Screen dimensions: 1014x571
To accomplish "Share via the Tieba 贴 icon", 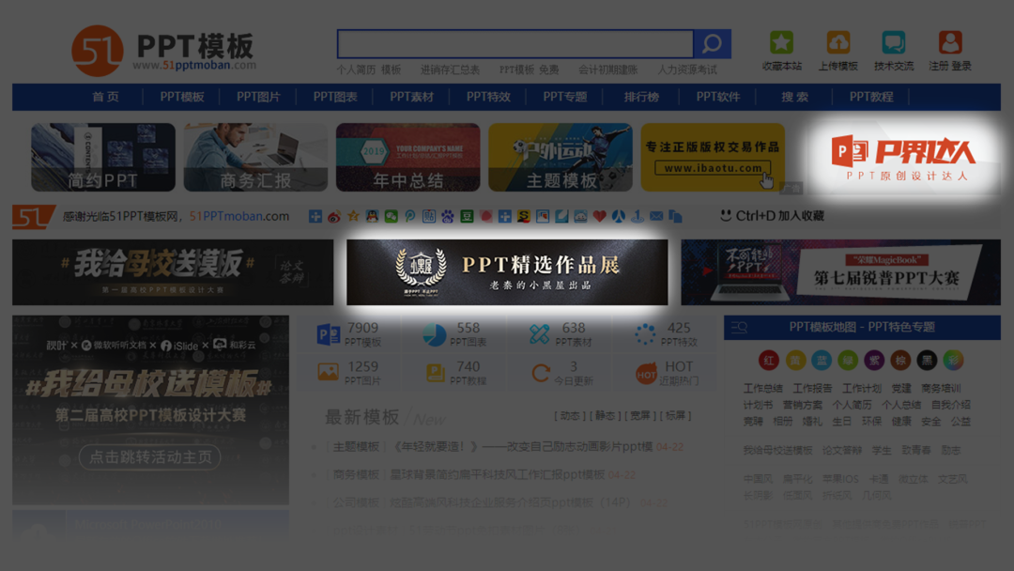I will [x=429, y=216].
